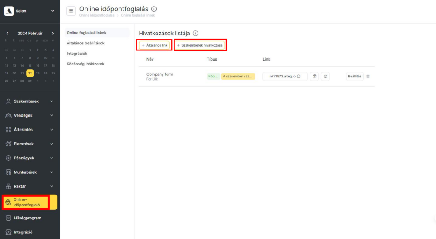Screen dimensions: 436x239
Task: Click the Hűségprogram percent icon
Action: coord(8,218)
